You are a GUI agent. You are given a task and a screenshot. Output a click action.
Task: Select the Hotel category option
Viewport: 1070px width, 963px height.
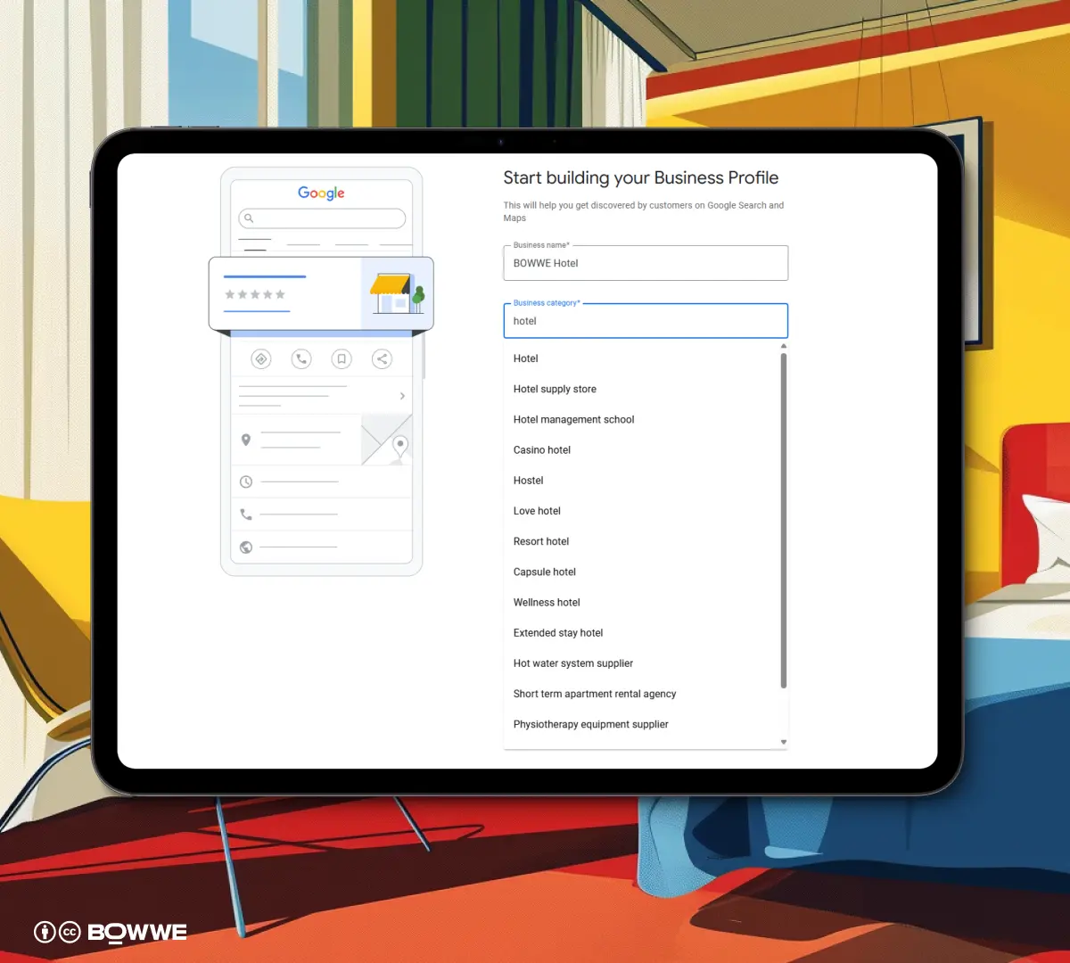click(x=642, y=358)
